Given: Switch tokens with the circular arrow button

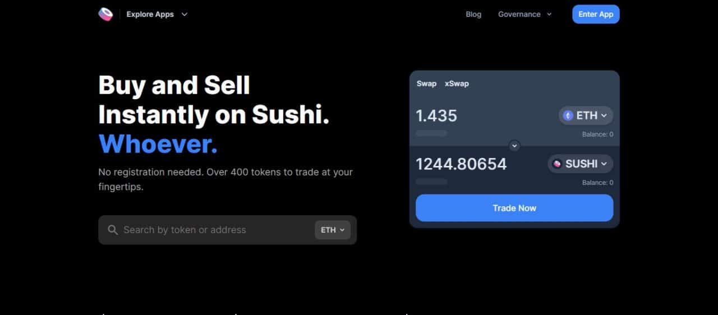Looking at the screenshot, I should coord(514,146).
